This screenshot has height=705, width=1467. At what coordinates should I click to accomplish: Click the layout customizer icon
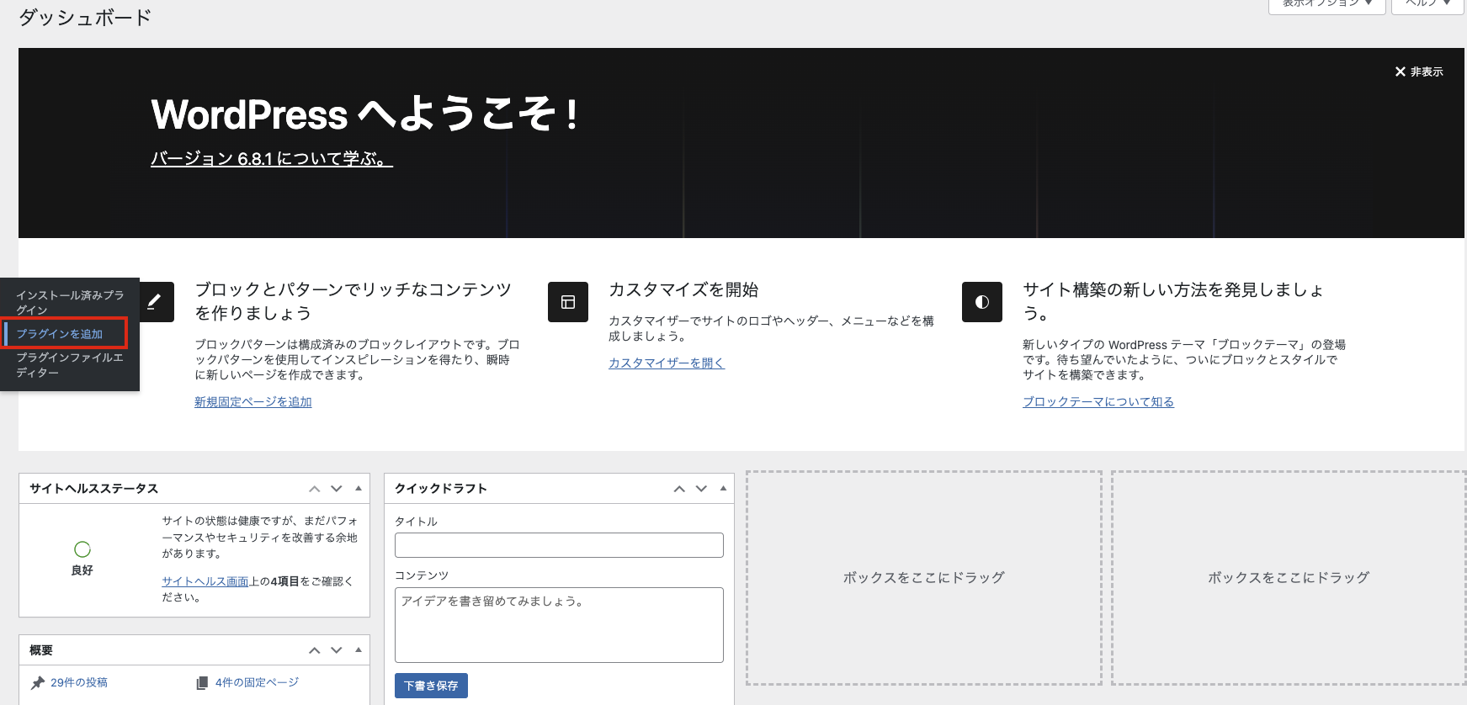pyautogui.click(x=568, y=302)
